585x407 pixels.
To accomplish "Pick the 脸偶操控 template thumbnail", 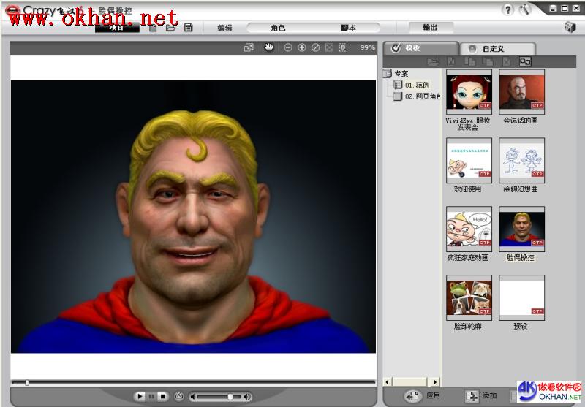I will tap(521, 229).
